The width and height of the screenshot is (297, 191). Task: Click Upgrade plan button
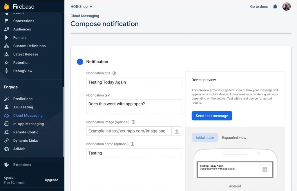[51, 180]
